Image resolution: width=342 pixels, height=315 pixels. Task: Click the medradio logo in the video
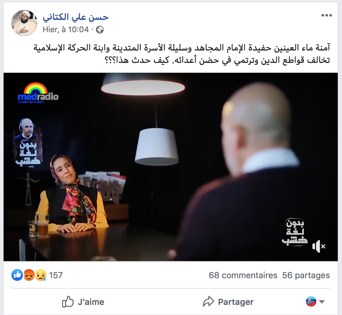click(x=38, y=93)
